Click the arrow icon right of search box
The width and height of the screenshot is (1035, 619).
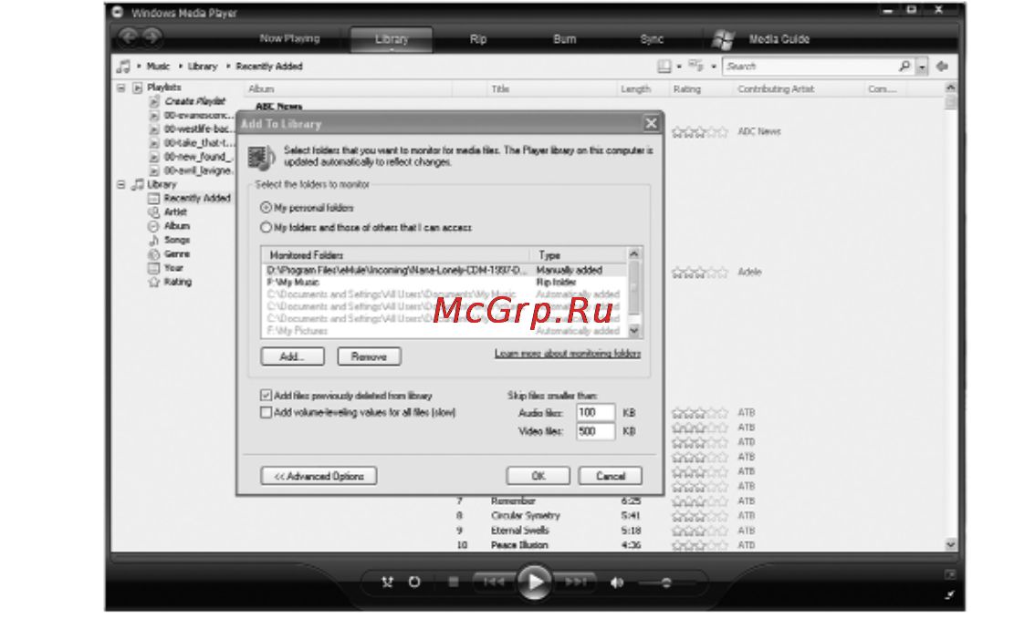942,66
